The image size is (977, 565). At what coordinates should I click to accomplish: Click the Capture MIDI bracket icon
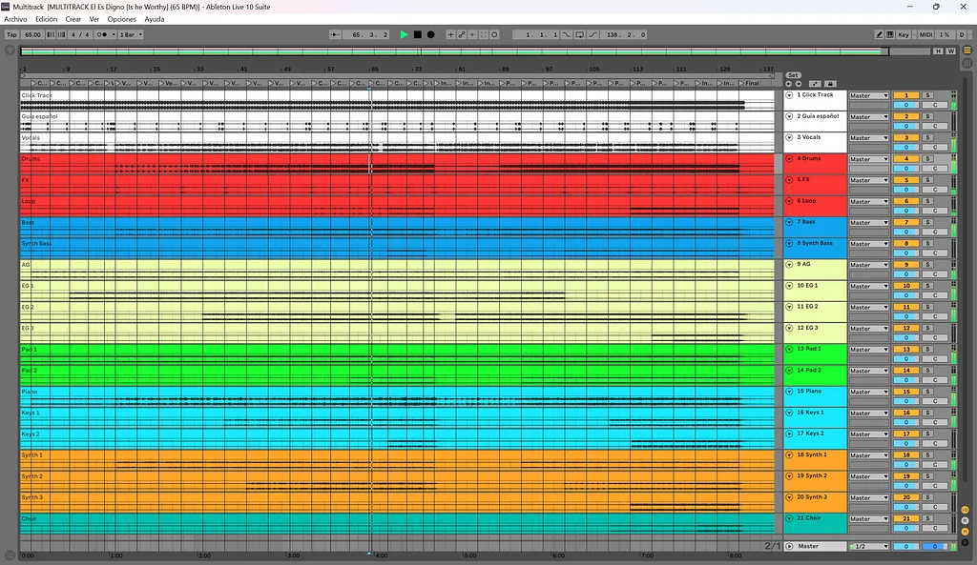[x=484, y=35]
